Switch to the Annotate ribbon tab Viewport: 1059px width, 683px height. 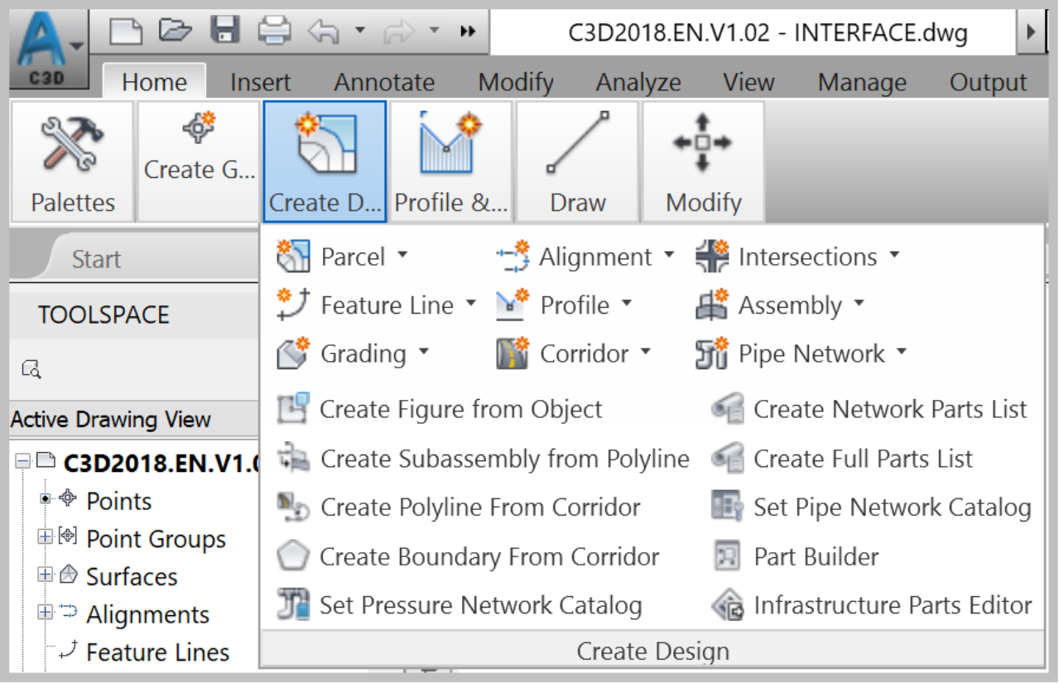(384, 82)
